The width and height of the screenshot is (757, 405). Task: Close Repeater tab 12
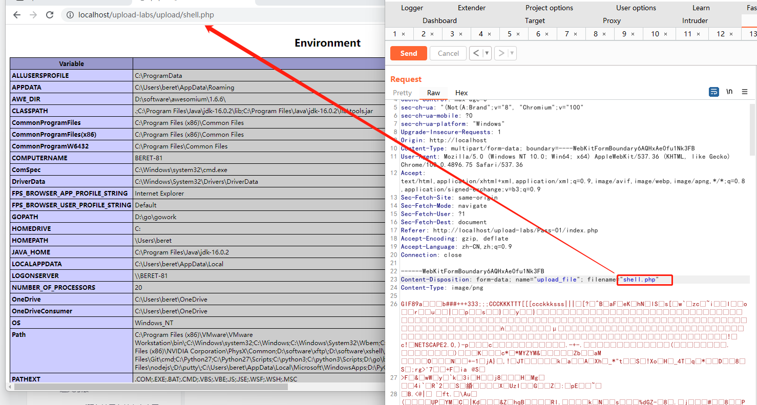(731, 34)
